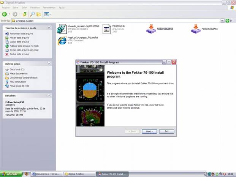This screenshot has width=236, height=177.
Task: Toggle the Folders pane button
Action: click(39, 14)
